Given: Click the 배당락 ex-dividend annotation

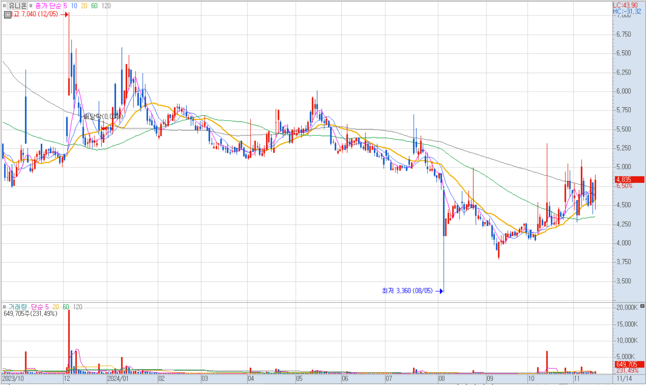Looking at the screenshot, I should [103, 117].
